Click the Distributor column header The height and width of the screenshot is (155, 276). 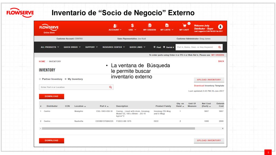pyautogui.click(x=52, y=106)
